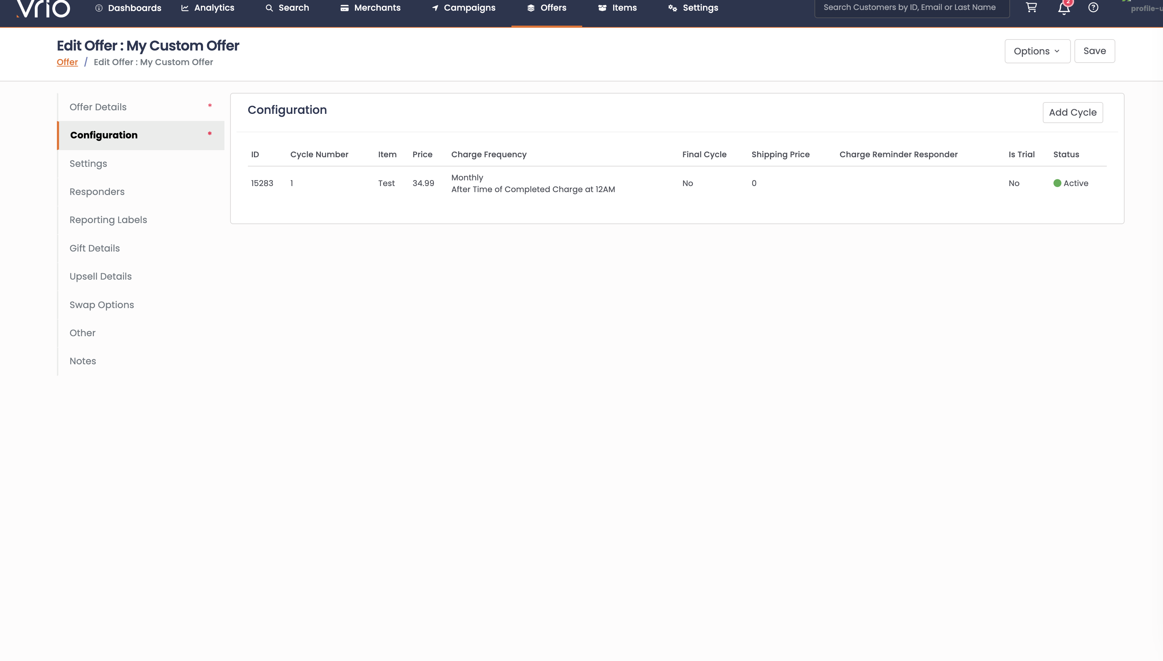
Task: Open the shopping cart icon
Action: (x=1031, y=8)
